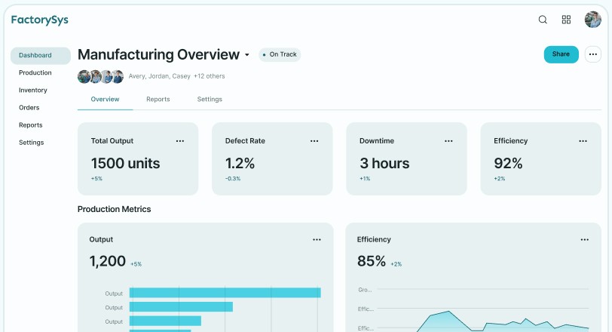Open the 92% Efficiency card options menu
Screen dimensions: 612x332
pyautogui.click(x=583, y=141)
